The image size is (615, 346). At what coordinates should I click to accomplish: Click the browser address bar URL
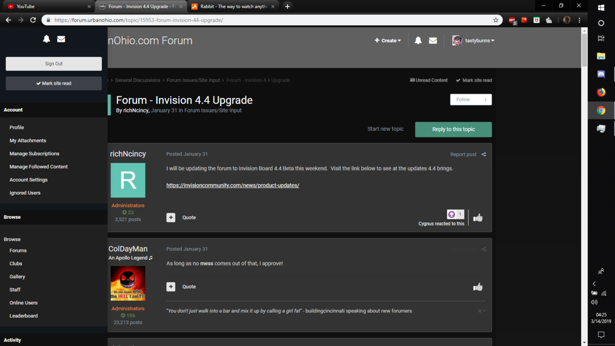pyautogui.click(x=139, y=20)
